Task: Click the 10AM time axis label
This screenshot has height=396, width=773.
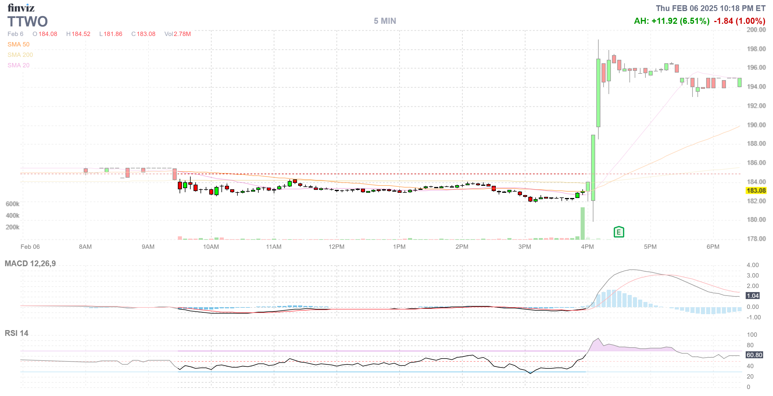Action: (211, 247)
